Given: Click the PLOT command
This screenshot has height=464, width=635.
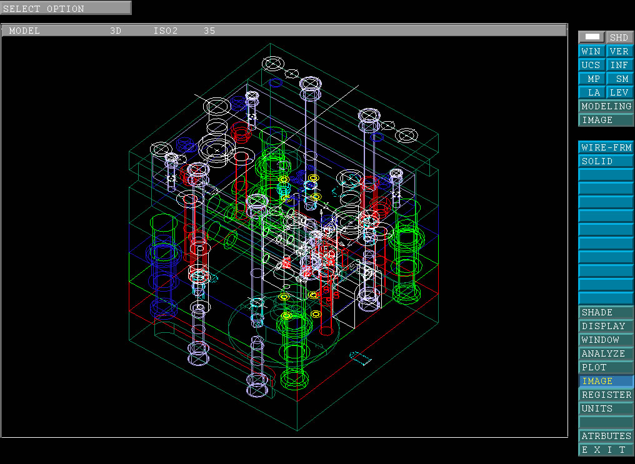Looking at the screenshot, I should tap(606, 367).
